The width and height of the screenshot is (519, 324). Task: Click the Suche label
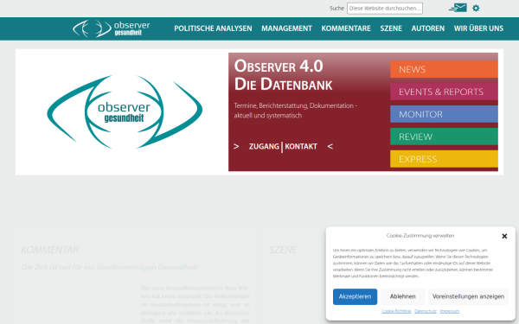337,9
